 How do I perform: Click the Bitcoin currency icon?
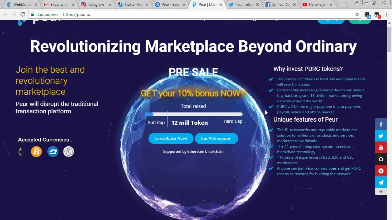tap(36, 152)
